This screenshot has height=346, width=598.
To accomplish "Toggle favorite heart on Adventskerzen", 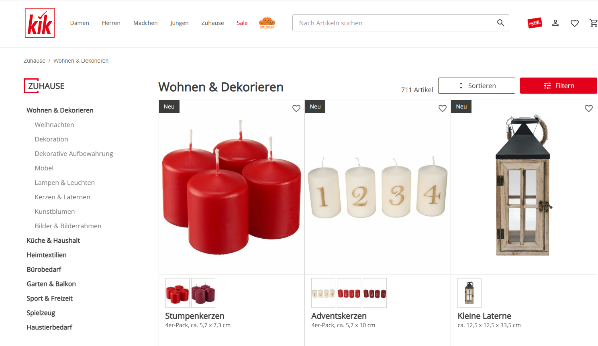I will pyautogui.click(x=443, y=108).
